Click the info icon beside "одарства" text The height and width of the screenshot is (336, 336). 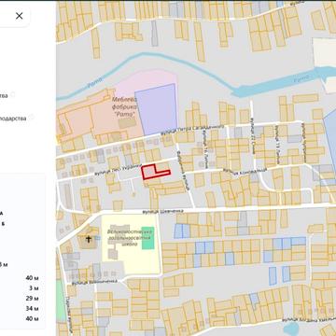coord(32,118)
